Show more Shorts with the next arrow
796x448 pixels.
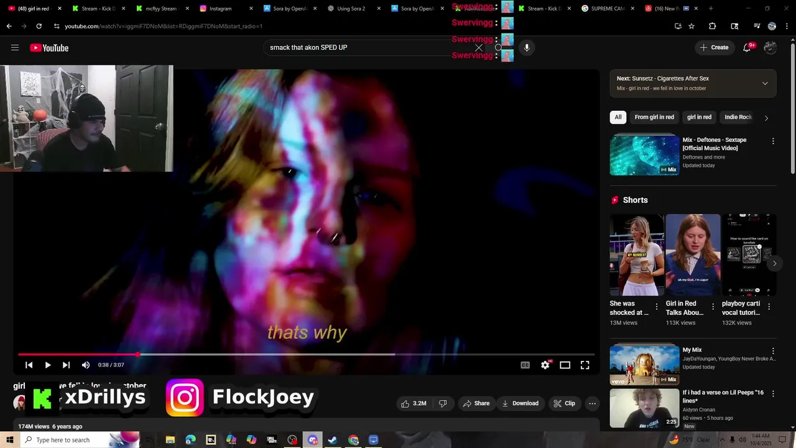tap(774, 264)
